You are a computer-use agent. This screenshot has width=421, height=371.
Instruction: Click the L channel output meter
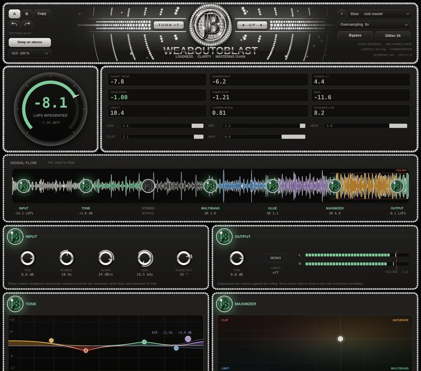(x=357, y=255)
